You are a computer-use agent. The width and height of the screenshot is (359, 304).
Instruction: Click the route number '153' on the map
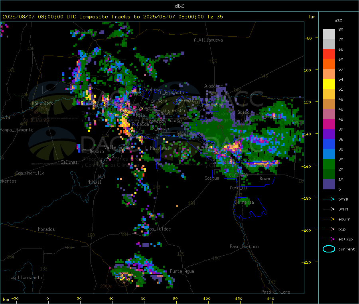click(x=213, y=62)
